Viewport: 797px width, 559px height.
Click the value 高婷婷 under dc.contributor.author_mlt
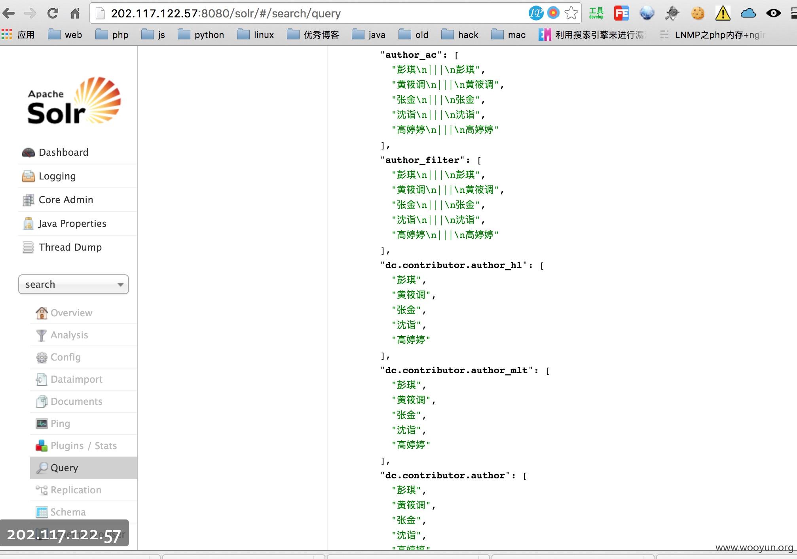[411, 445]
